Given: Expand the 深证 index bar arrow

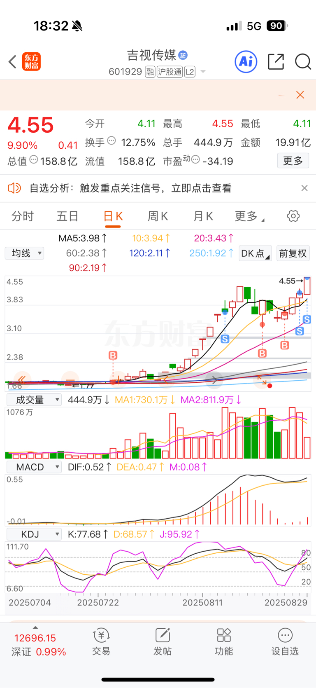Looking at the screenshot, I should [35, 627].
